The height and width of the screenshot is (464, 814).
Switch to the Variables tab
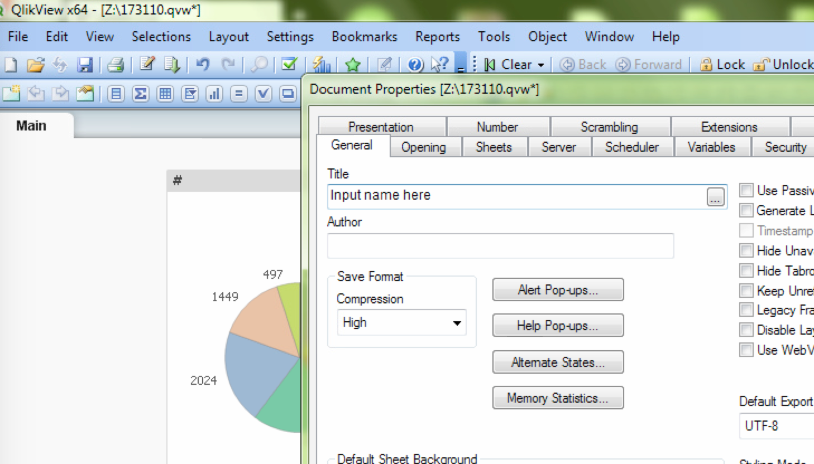pos(711,147)
